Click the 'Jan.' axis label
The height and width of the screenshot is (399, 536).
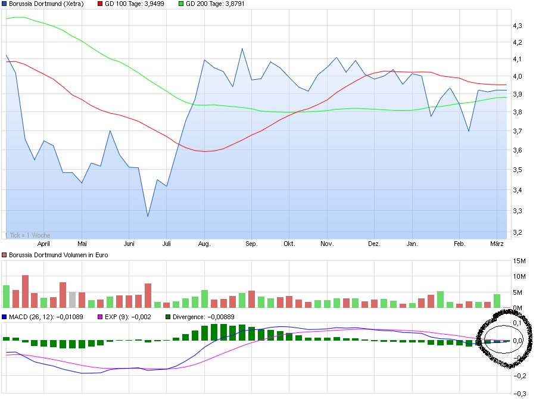tap(412, 244)
